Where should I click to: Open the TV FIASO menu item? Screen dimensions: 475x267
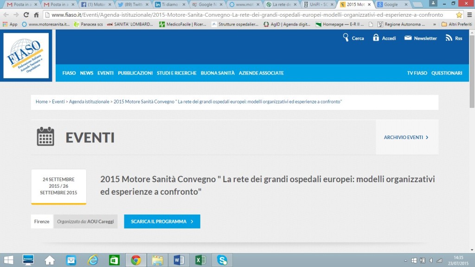click(417, 73)
